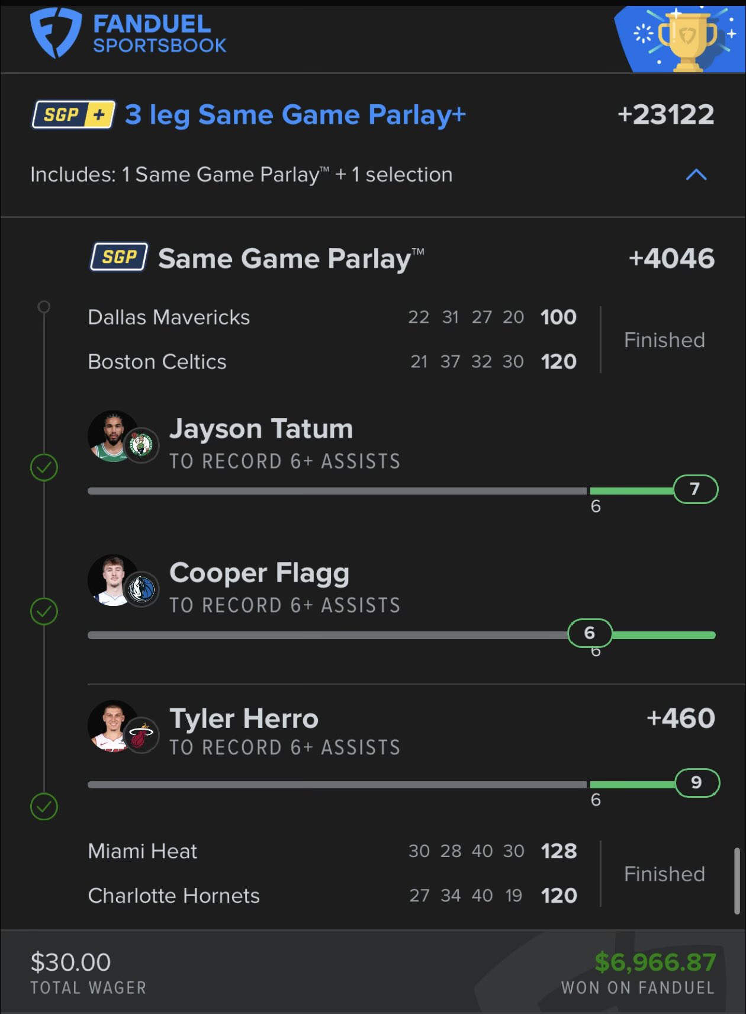Collapse the parlay details chevron
This screenshot has width=746, height=1014.
(696, 175)
